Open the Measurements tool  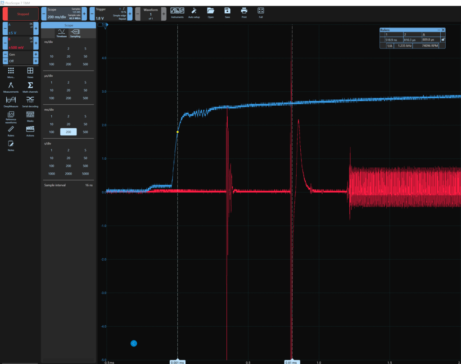click(x=11, y=87)
